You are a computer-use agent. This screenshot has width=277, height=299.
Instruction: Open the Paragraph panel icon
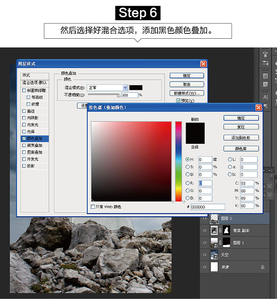(265, 106)
